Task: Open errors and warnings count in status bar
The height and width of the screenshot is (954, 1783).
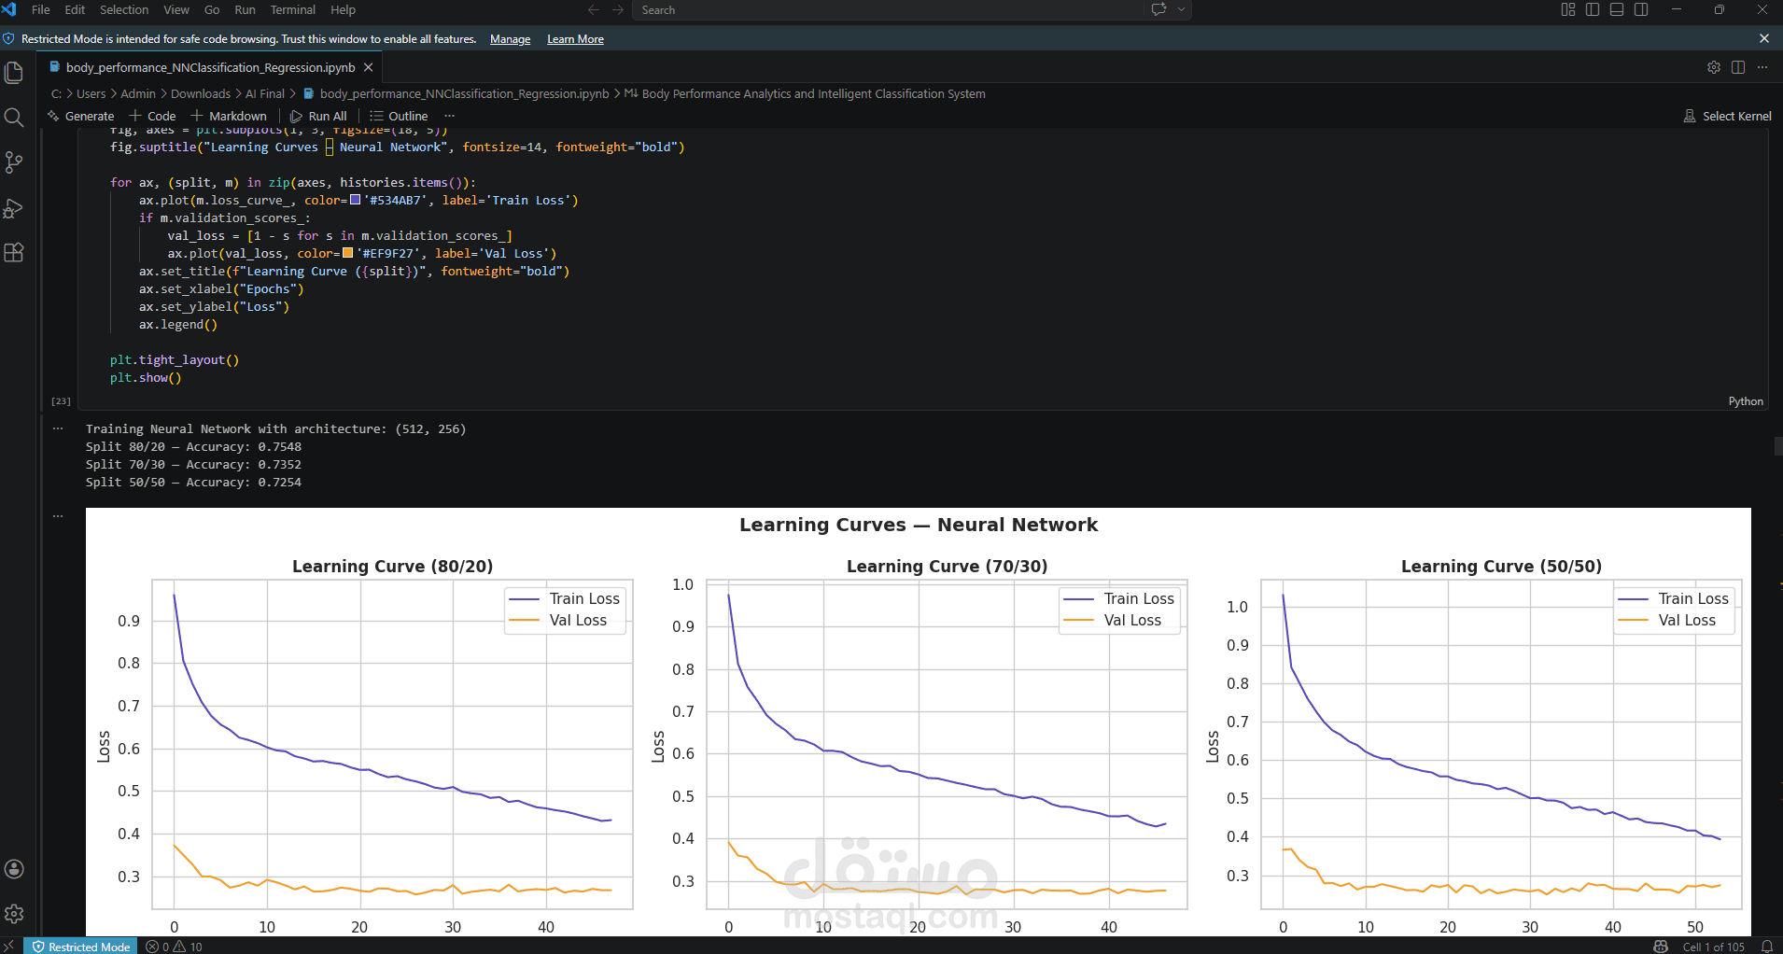Action: tap(175, 947)
